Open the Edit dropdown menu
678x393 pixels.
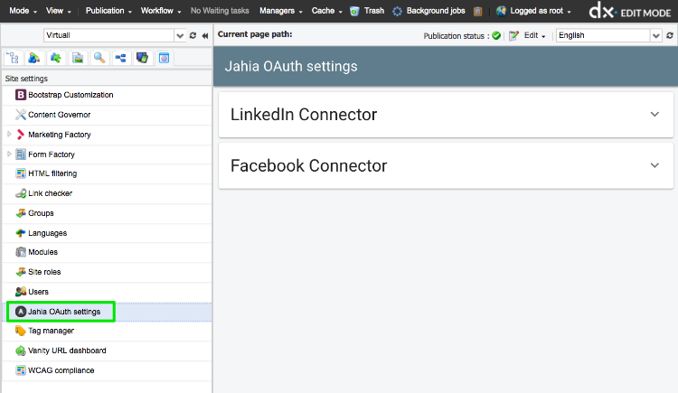[x=534, y=35]
